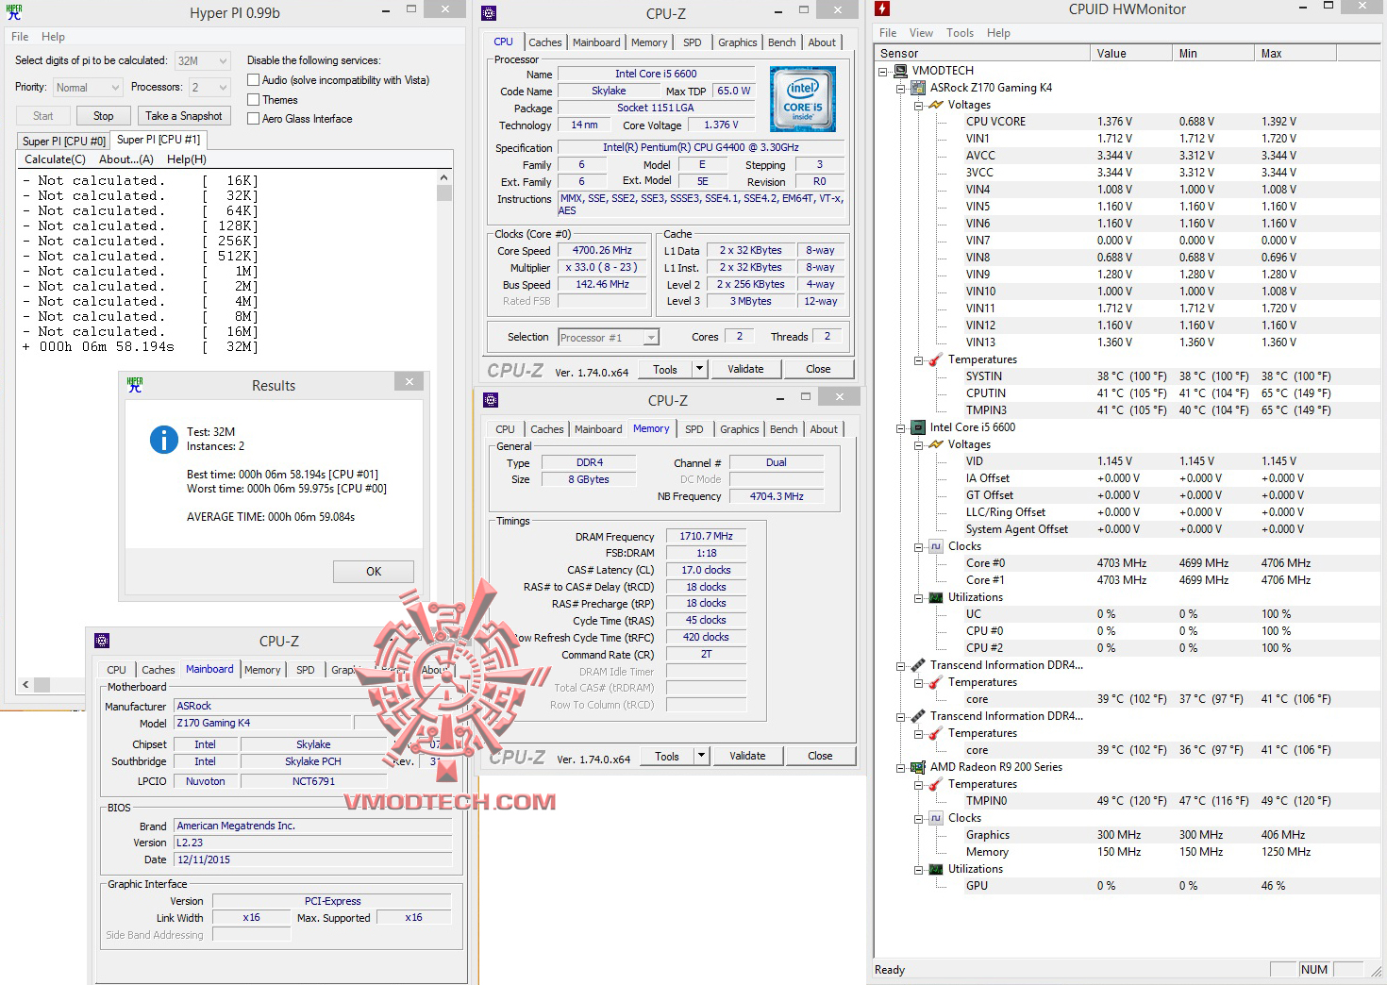Click the Hyper PI title bar app icon

coord(14,12)
